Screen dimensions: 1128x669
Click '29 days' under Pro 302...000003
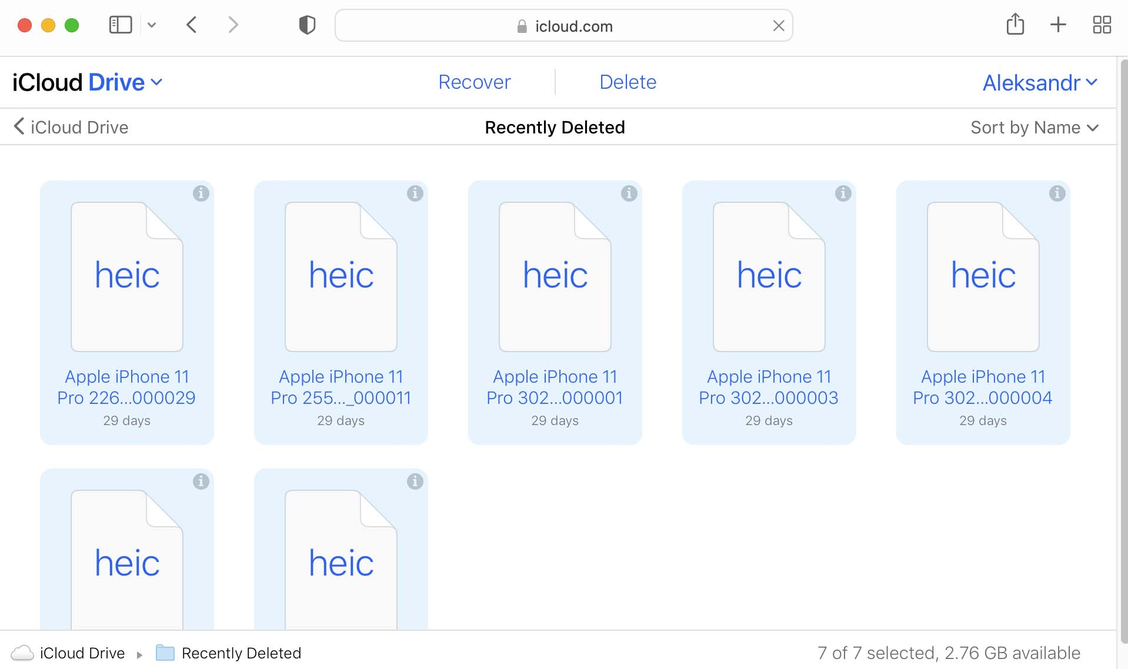click(769, 420)
